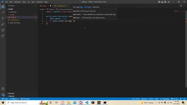Open Task View on the taskbar
187x105 pixels.
point(56,102)
